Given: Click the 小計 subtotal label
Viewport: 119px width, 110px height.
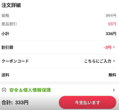Looking at the screenshot, I should pos(5,34).
